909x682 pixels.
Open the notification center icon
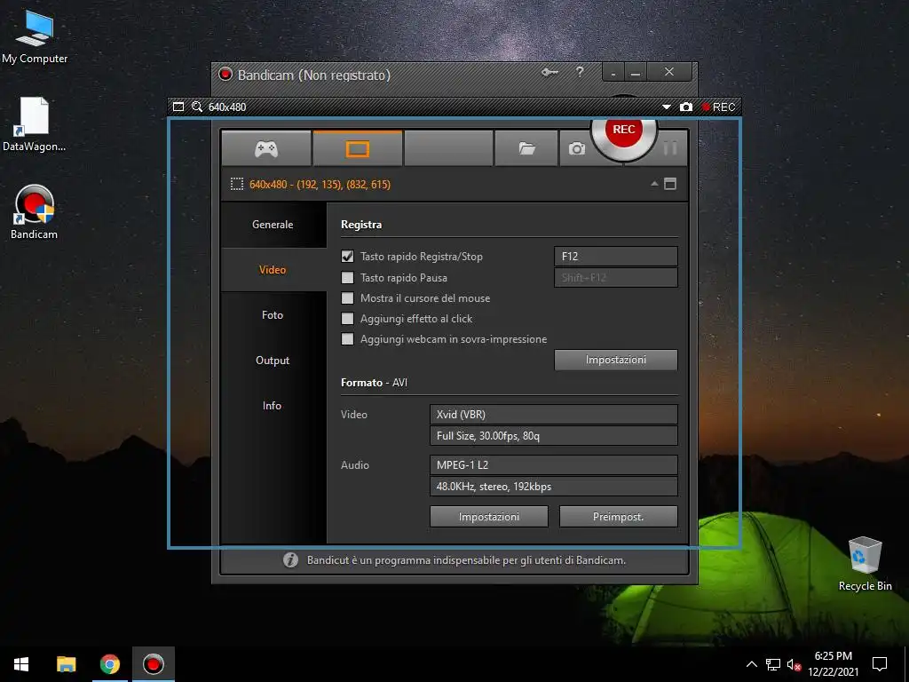[880, 664]
